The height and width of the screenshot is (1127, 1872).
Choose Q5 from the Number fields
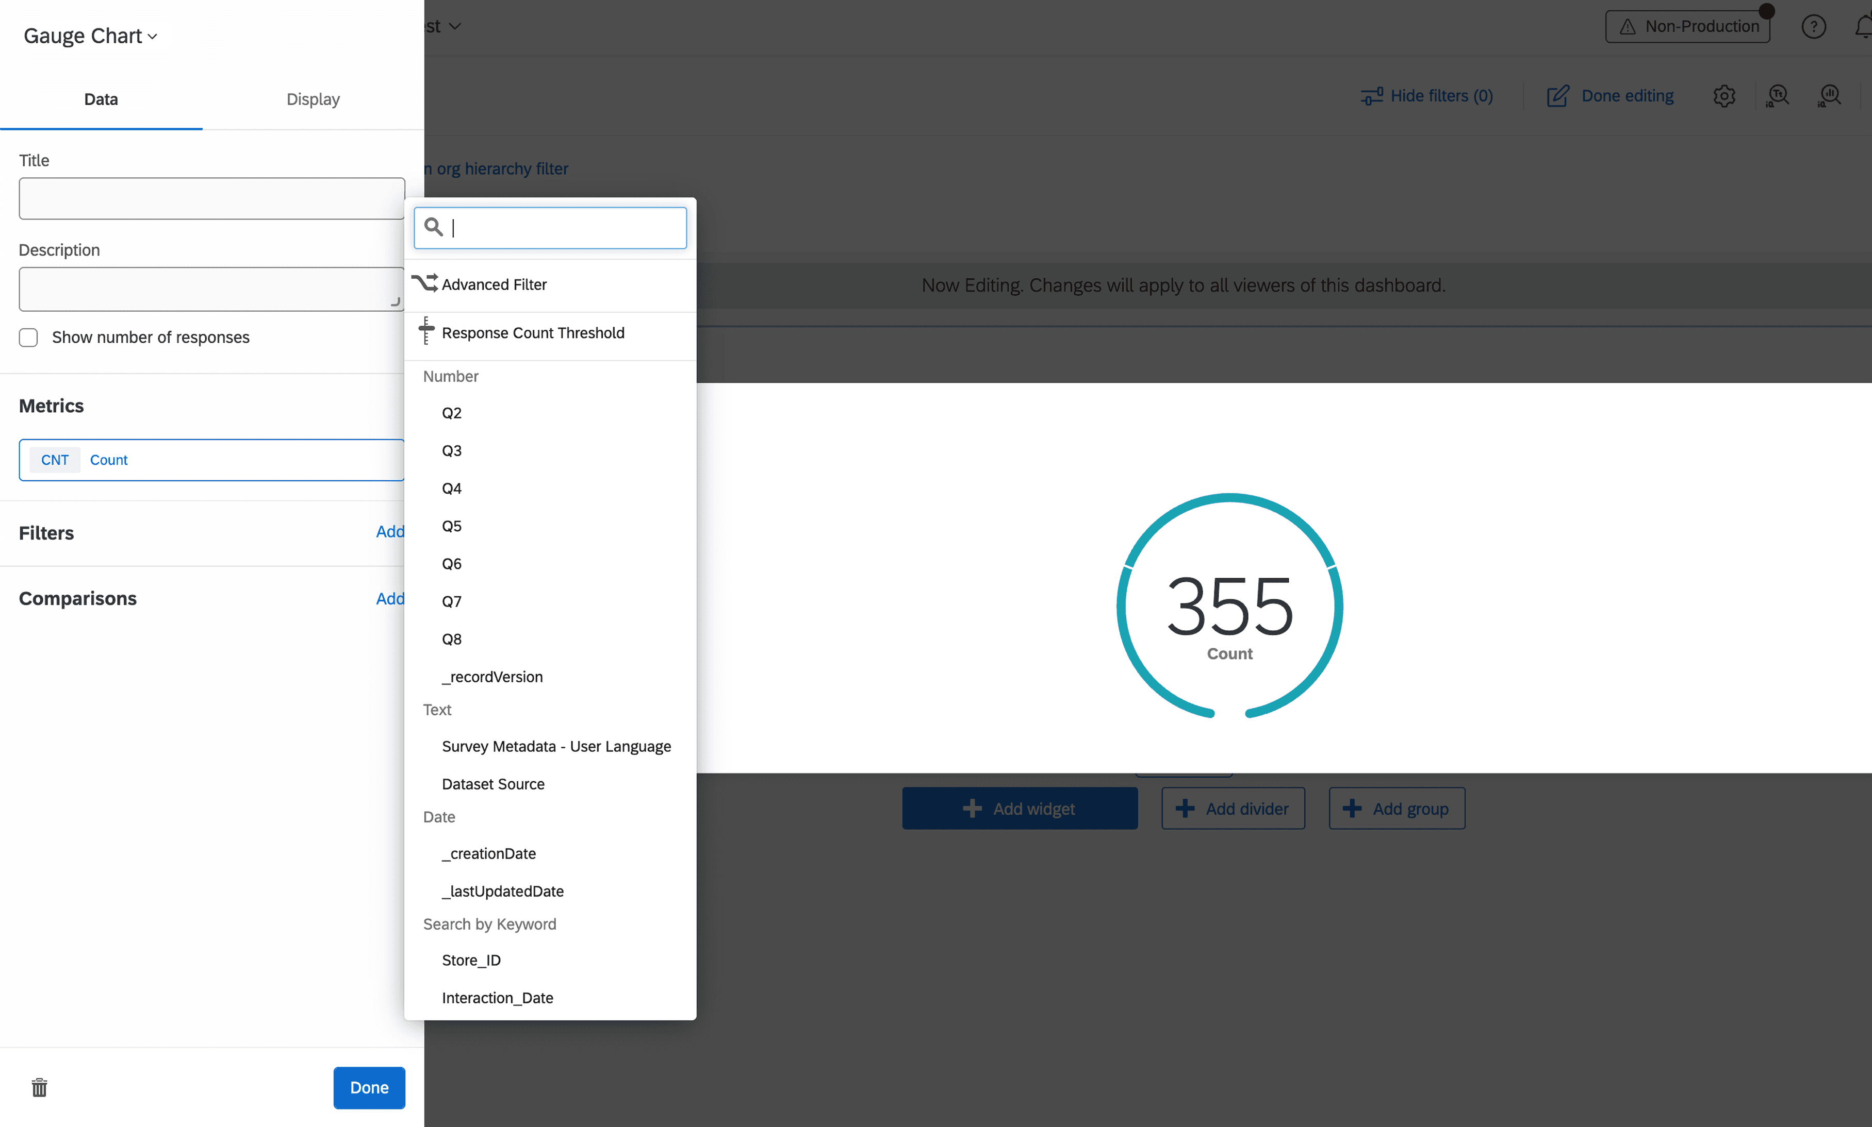coord(451,525)
